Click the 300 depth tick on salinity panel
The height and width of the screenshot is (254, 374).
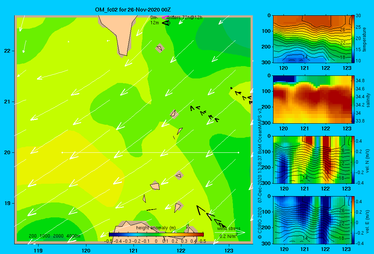[266, 123]
